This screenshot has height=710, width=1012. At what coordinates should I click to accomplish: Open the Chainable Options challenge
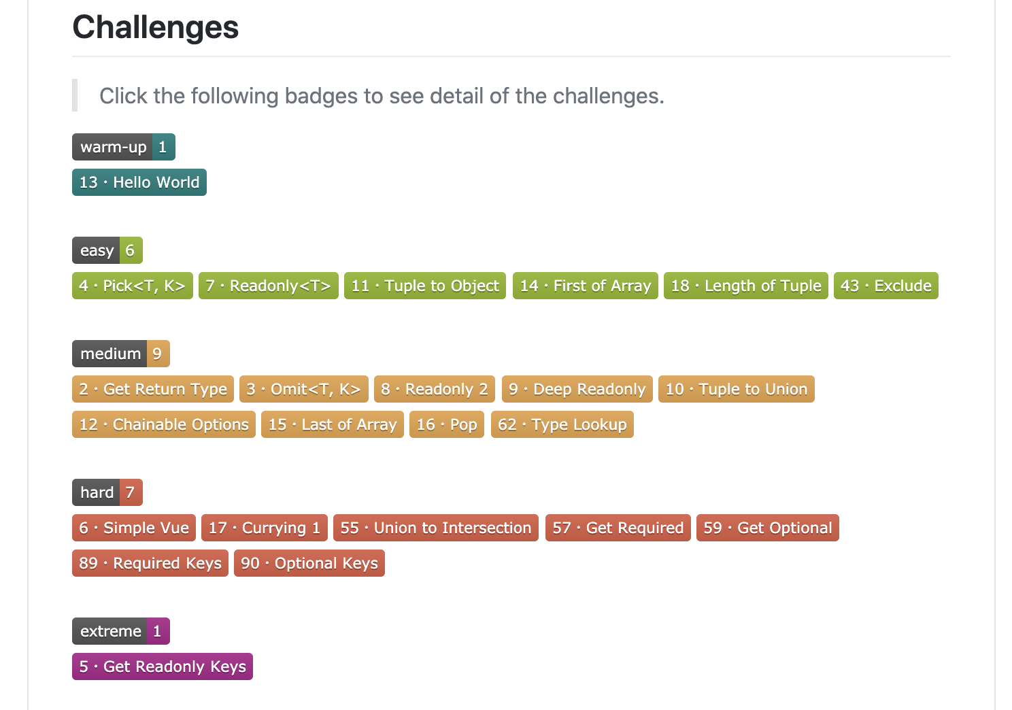coord(164,424)
